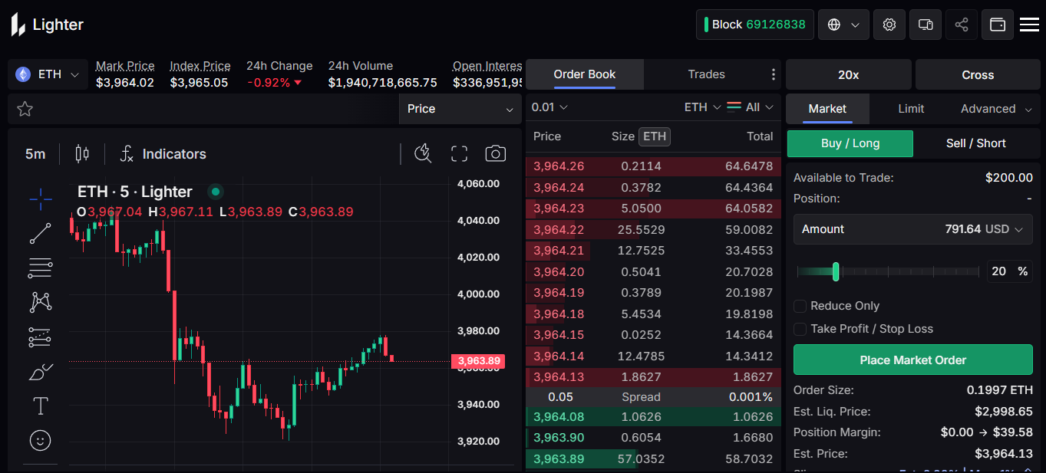Click the green market status dot
Image resolution: width=1046 pixels, height=473 pixels.
[x=216, y=192]
